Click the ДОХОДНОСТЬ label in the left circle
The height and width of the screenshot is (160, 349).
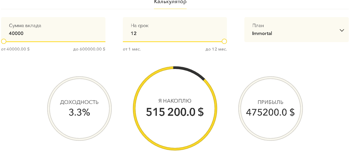(x=79, y=102)
